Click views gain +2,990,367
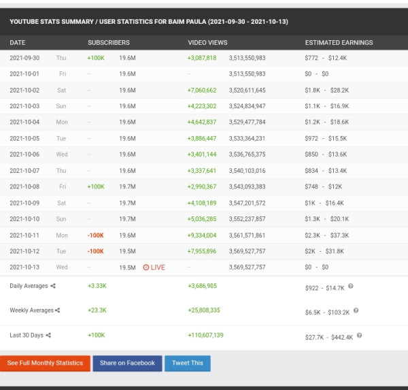 click(202, 186)
